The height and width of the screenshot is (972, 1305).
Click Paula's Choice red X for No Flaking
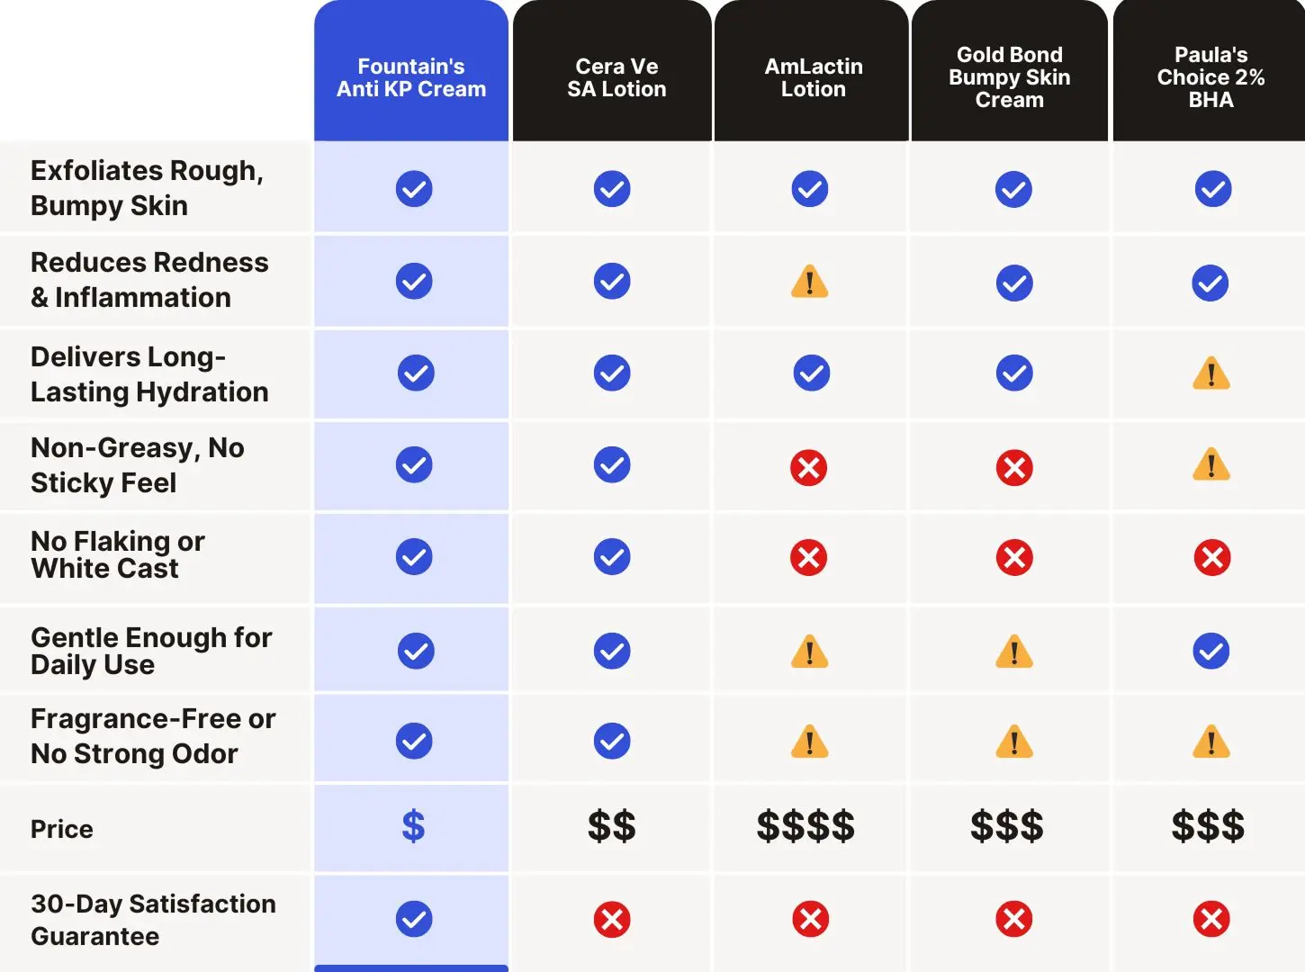[1211, 557]
